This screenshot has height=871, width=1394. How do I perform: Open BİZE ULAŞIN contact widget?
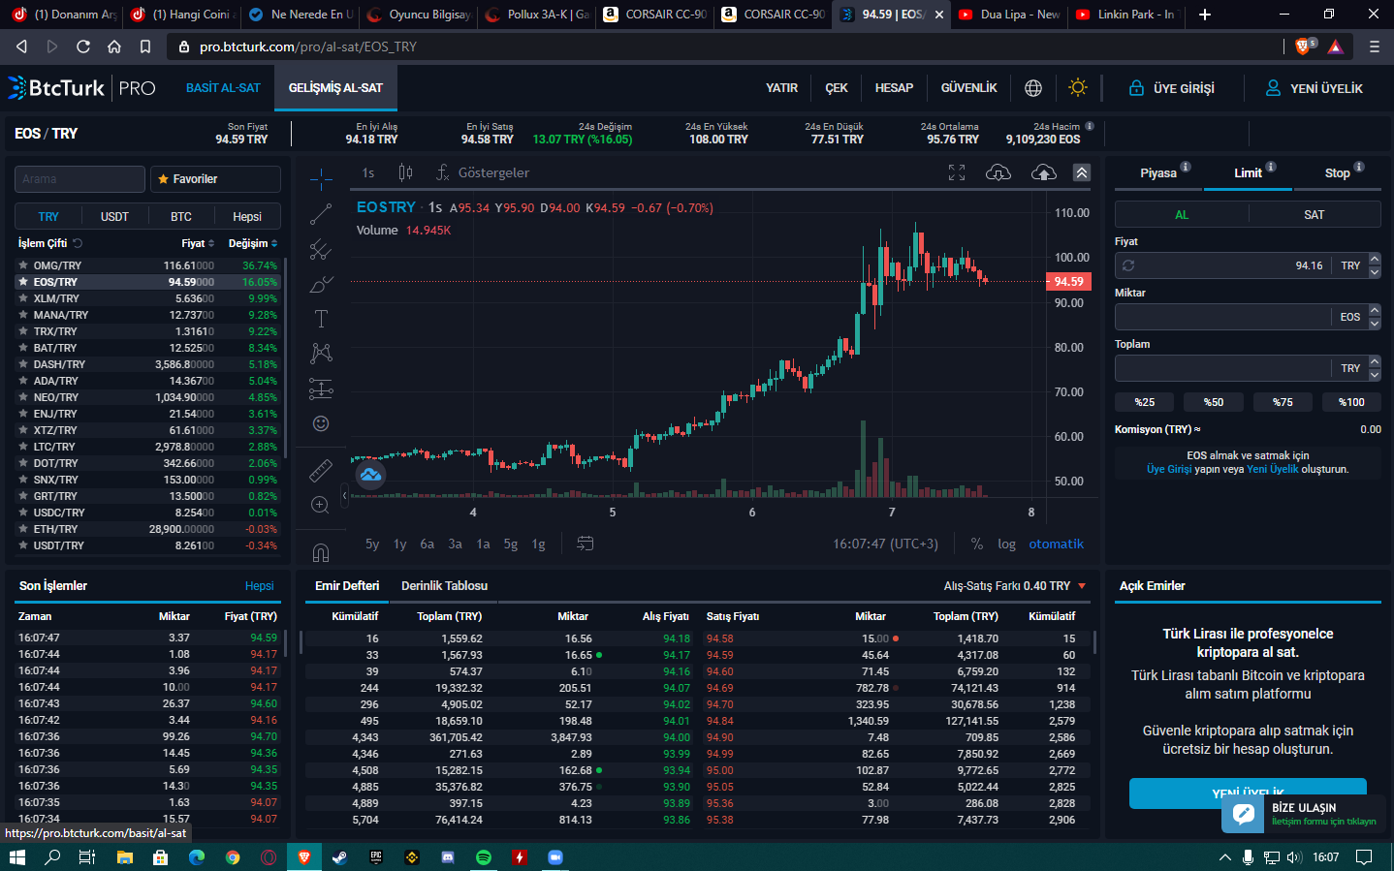[x=1305, y=814]
